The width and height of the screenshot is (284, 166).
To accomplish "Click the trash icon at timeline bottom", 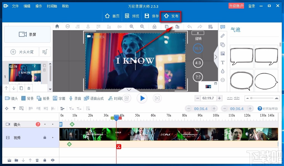I will (x=37, y=160).
